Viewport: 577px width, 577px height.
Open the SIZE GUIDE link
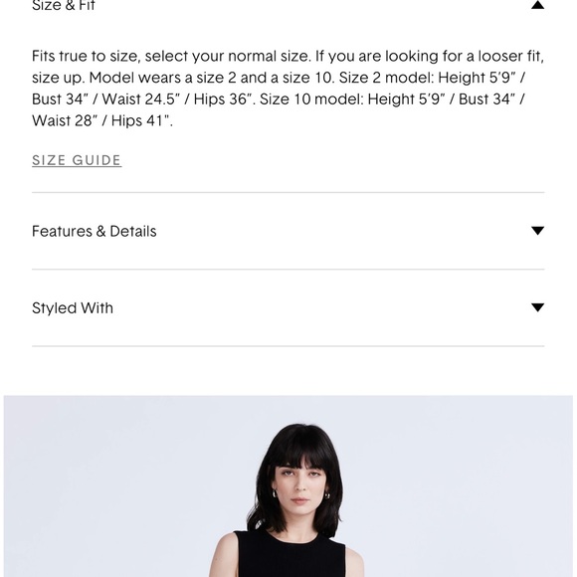pos(77,160)
